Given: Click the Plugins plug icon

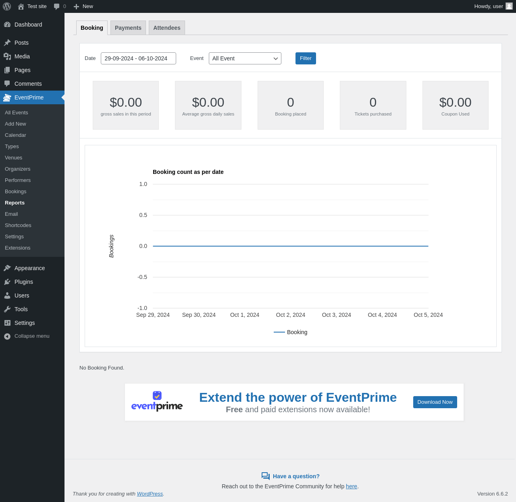Looking at the screenshot, I should coord(7,282).
